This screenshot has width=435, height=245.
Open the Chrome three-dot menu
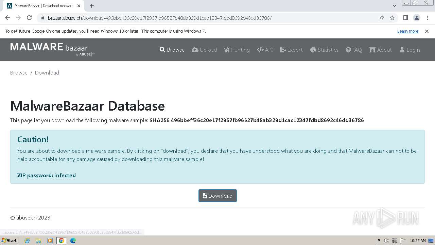[x=428, y=18]
